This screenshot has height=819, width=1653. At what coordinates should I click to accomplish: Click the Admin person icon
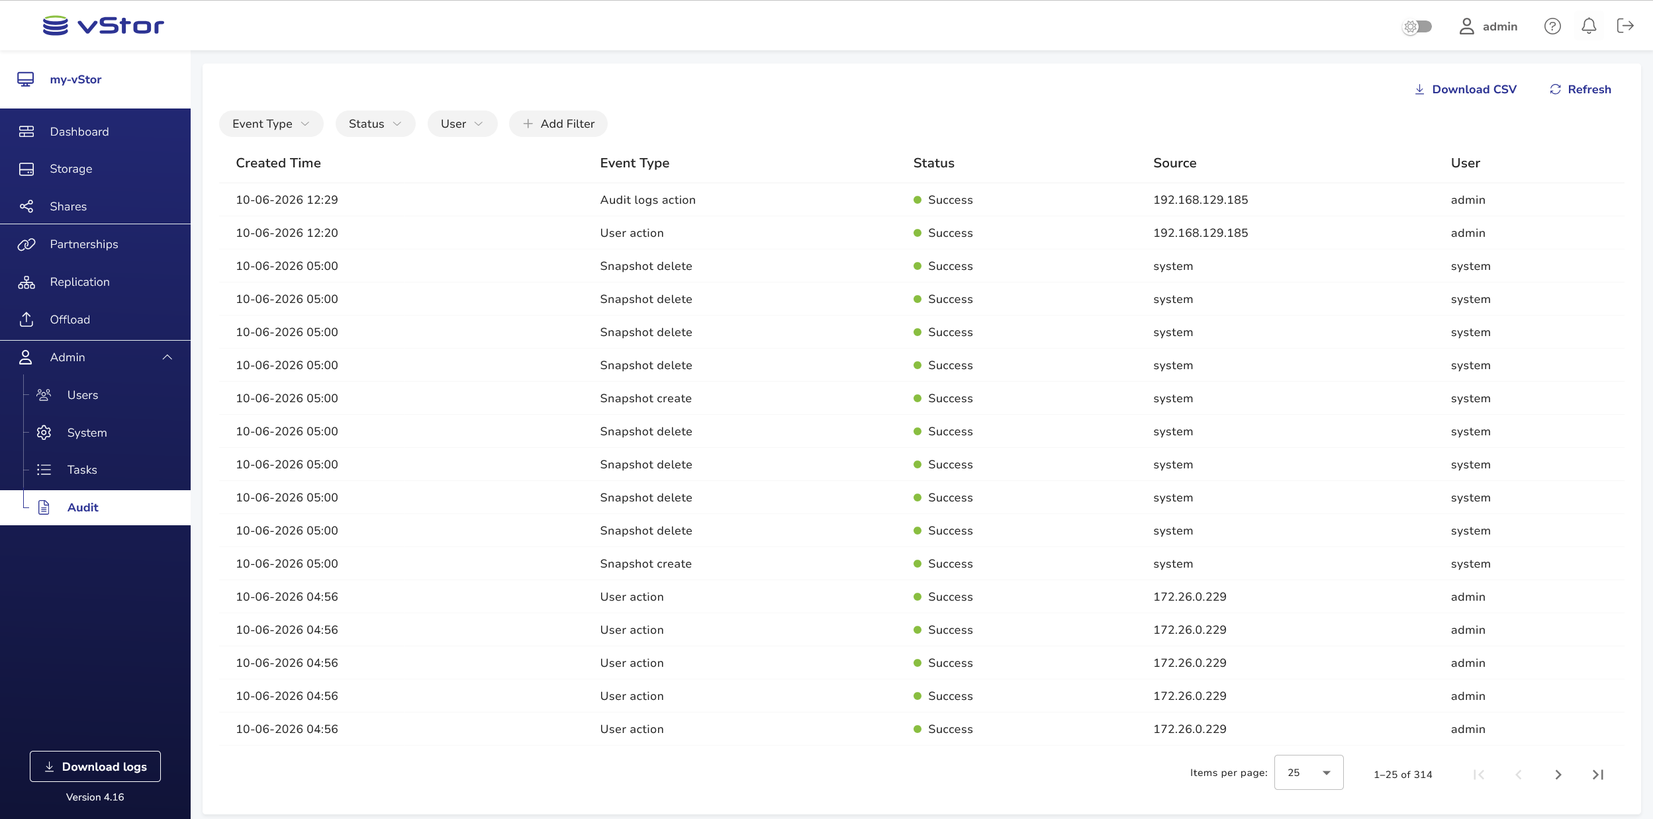(26, 357)
